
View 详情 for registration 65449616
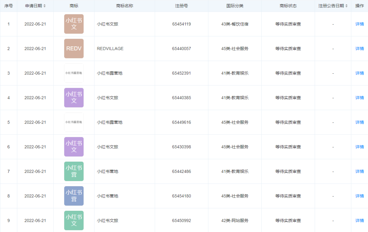coord(359,122)
